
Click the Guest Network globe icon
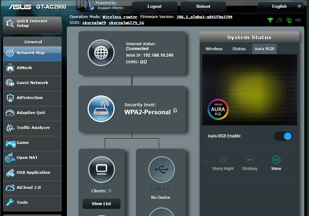[10, 83]
